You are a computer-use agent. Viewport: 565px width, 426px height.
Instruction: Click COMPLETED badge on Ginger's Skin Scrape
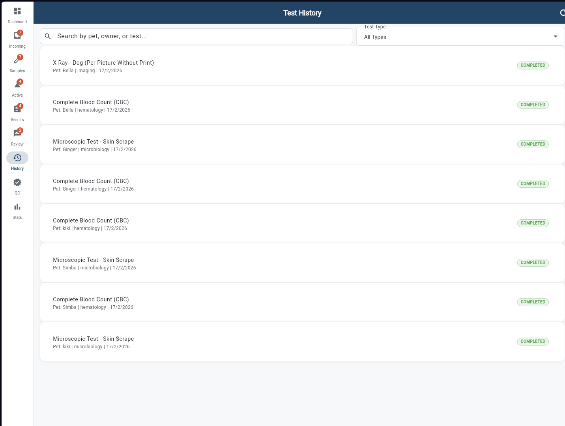point(533,144)
